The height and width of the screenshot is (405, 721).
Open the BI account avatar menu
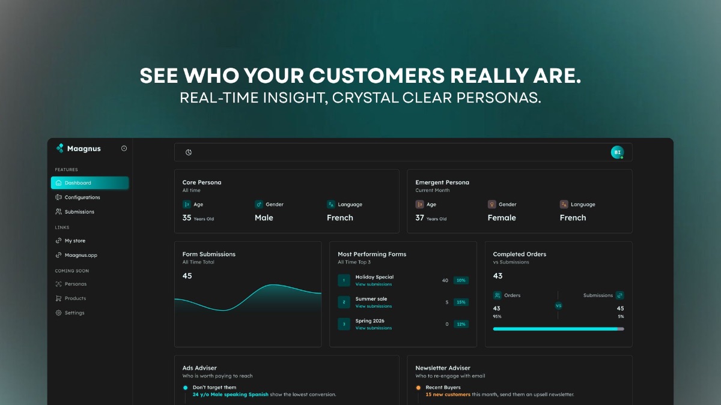[617, 152]
